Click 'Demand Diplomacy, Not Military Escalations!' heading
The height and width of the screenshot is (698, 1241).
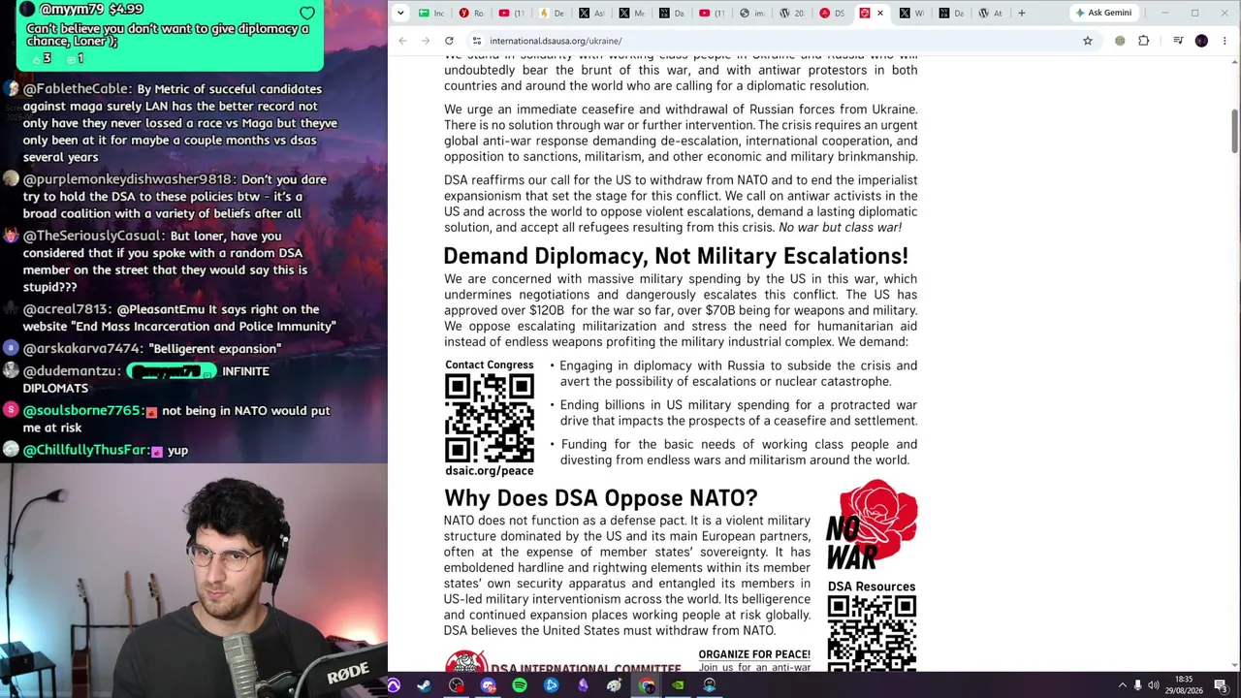[676, 256]
